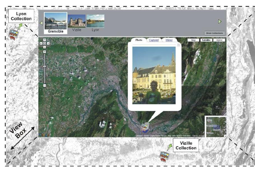Open the Captured tab in popup
This screenshot has height=169, width=255.
[x=154, y=40]
